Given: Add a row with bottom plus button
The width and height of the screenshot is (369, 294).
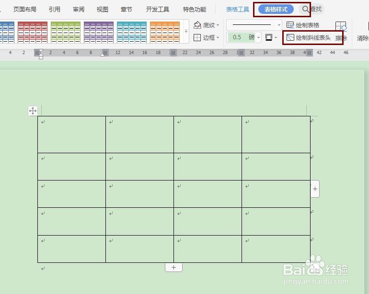Looking at the screenshot, I should click(x=173, y=267).
